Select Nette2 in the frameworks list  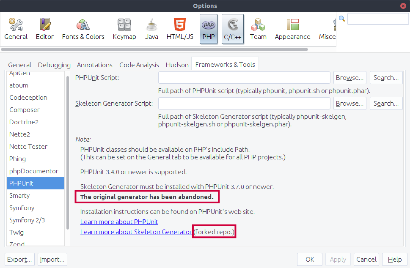(36, 134)
